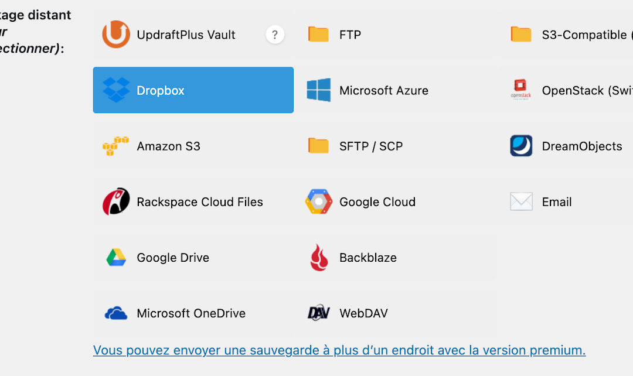
Task: Click the Microsoft Azure Windows icon
Action: pos(319,90)
